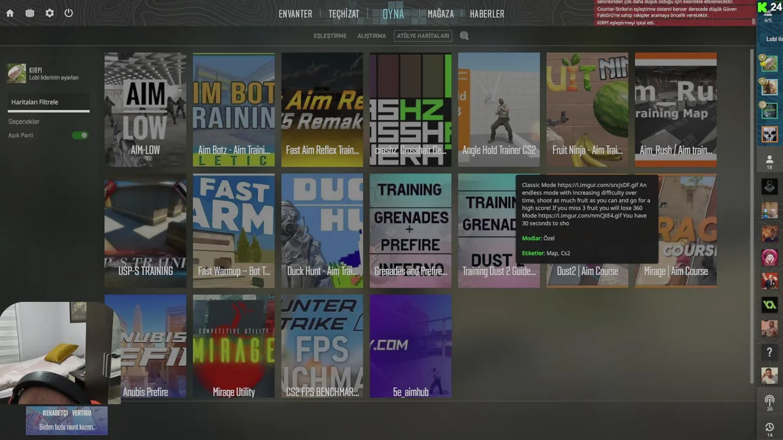Image resolution: width=783 pixels, height=440 pixels.
Task: Open the globe workshop browser icon
Action: click(464, 36)
